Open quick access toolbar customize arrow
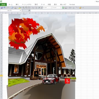Image resolution: width=99 pixels, height=99 pixels. click(83, 8)
